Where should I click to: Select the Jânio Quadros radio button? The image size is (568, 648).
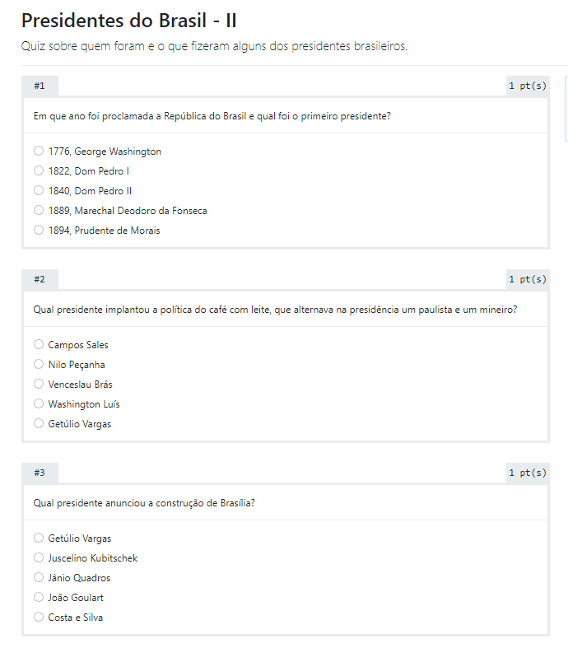39,577
